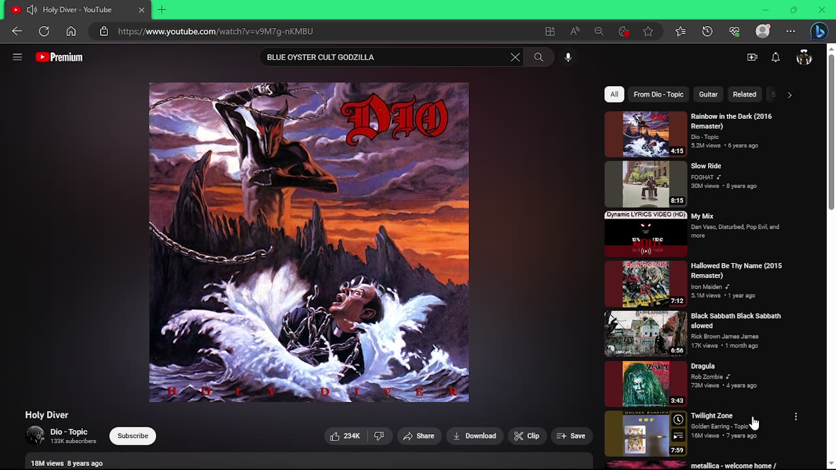Viewport: 836px width, 470px height.
Task: Open browser settings and more menu
Action: click(791, 31)
